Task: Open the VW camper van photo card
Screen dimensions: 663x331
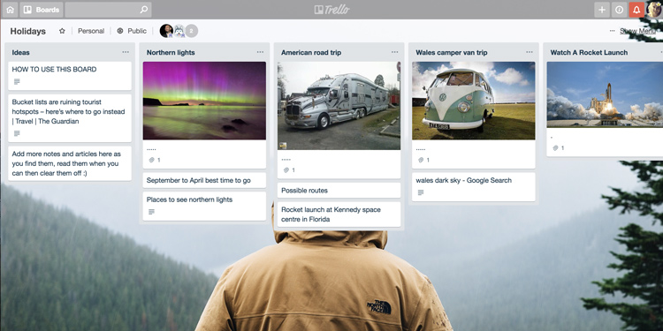Action: point(474,115)
